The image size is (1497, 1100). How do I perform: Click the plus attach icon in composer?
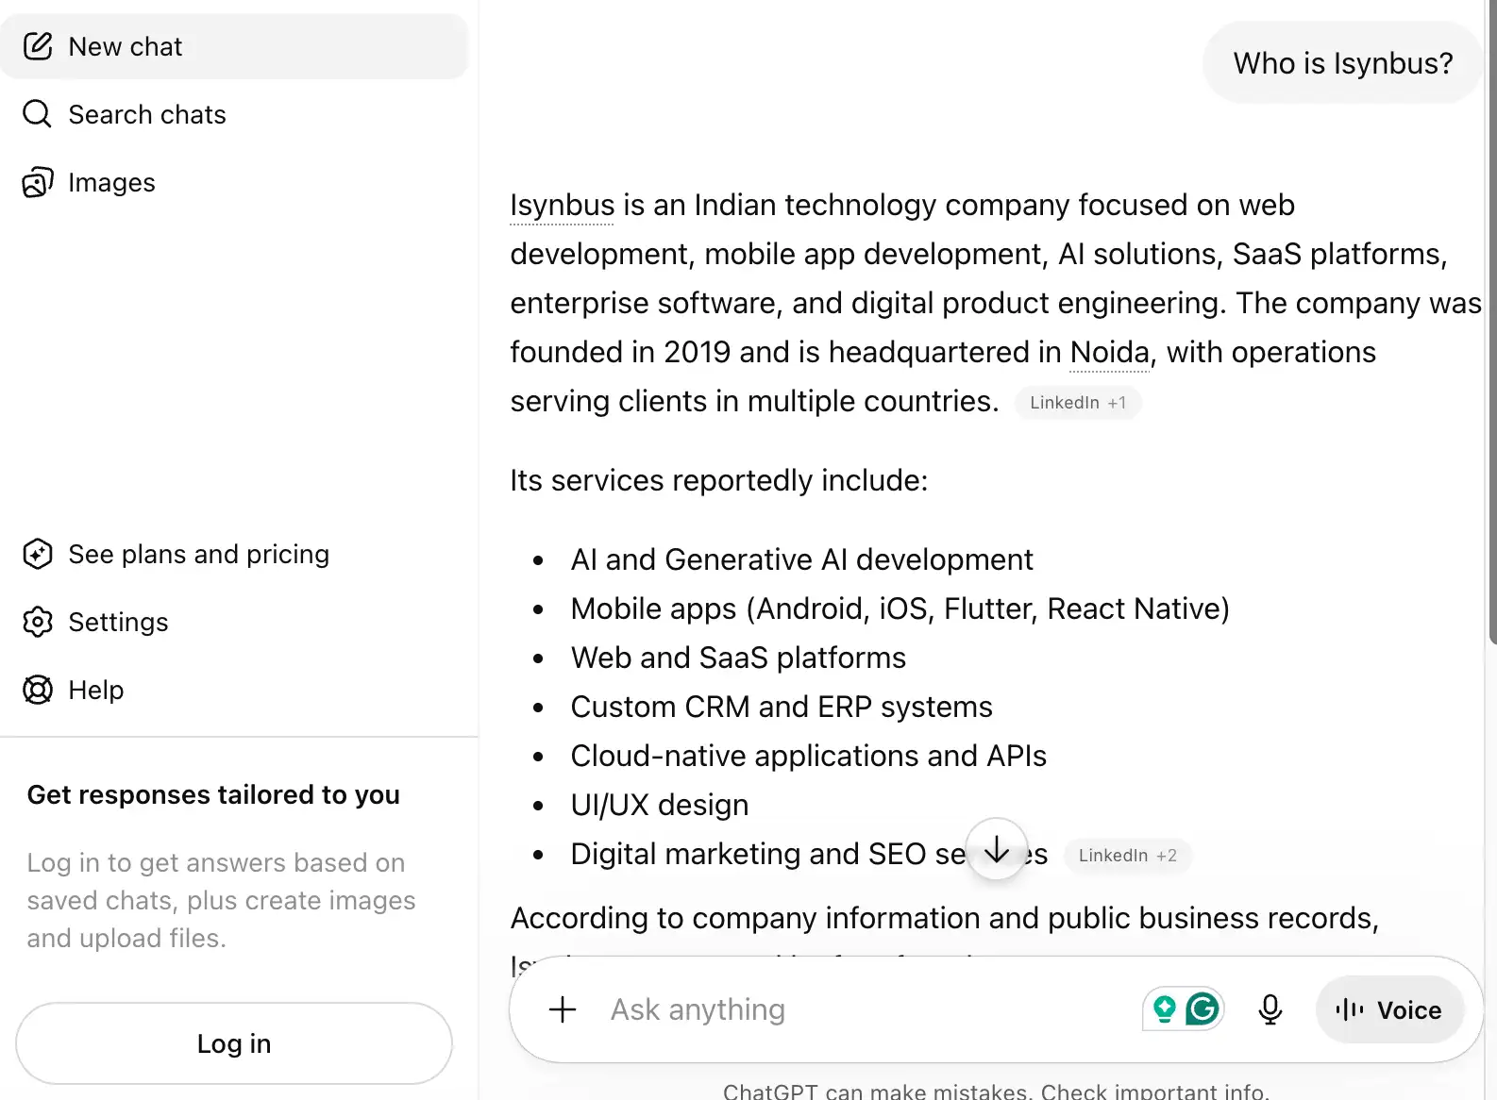563,1009
